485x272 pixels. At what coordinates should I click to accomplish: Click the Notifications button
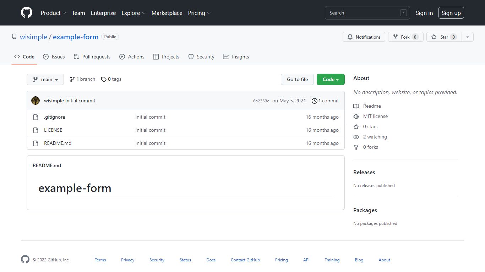(364, 37)
